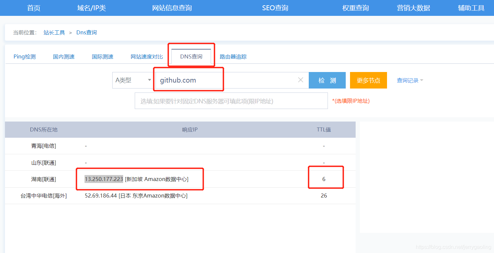Screen dimensions: 494x253
Task: Open the 网站信息查询 navigation menu
Action: pyautogui.click(x=172, y=8)
